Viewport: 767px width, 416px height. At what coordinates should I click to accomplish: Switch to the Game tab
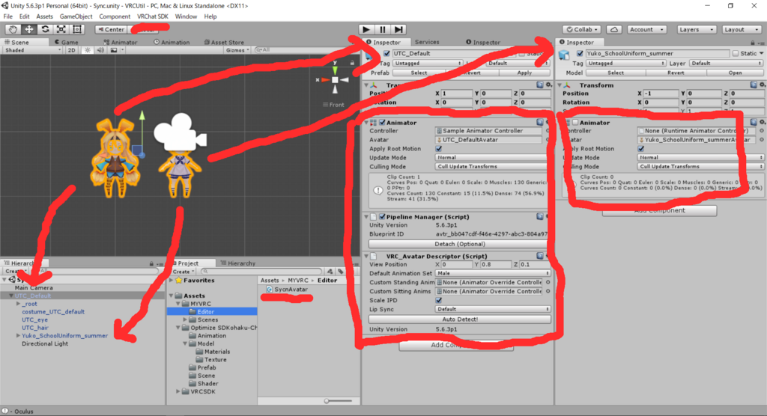coord(66,42)
